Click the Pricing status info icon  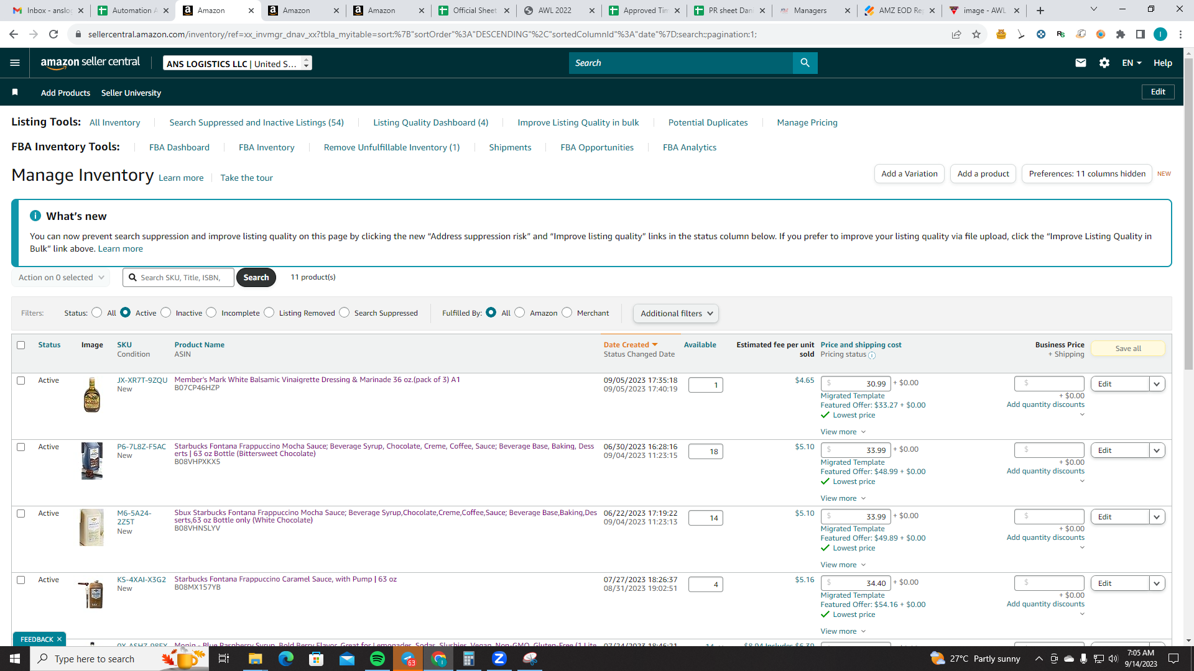point(872,355)
